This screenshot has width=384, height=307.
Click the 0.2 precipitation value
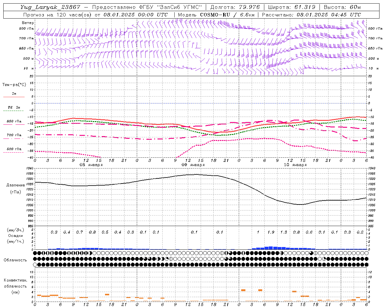pos(360,232)
